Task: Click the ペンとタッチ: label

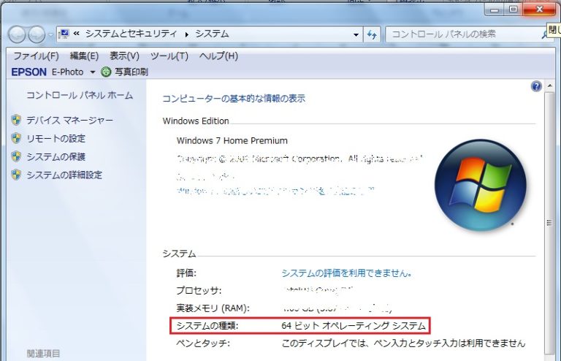Action: [x=203, y=343]
